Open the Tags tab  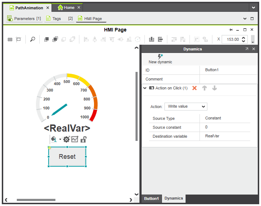[56, 19]
